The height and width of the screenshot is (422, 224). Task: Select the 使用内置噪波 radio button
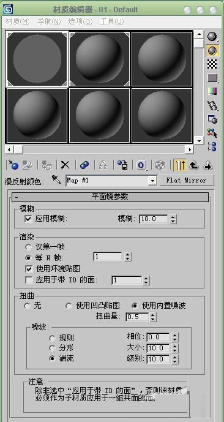(135, 306)
